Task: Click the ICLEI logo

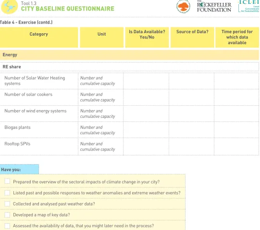Action: (248, 6)
